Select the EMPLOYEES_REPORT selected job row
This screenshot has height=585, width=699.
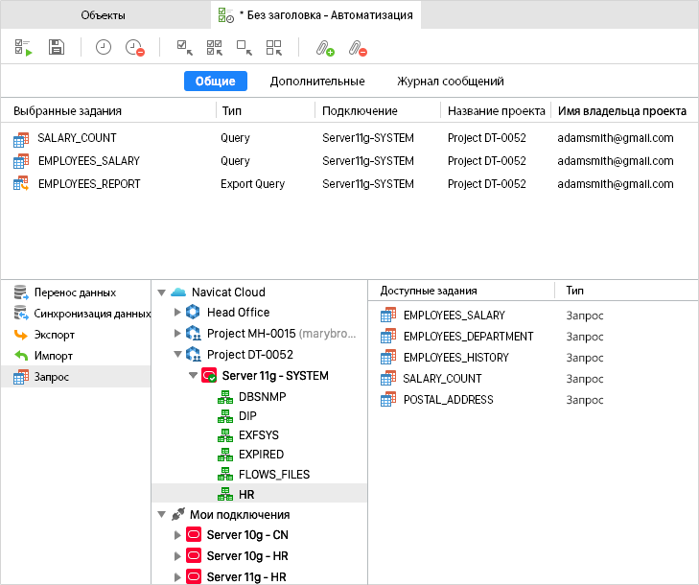pos(88,184)
